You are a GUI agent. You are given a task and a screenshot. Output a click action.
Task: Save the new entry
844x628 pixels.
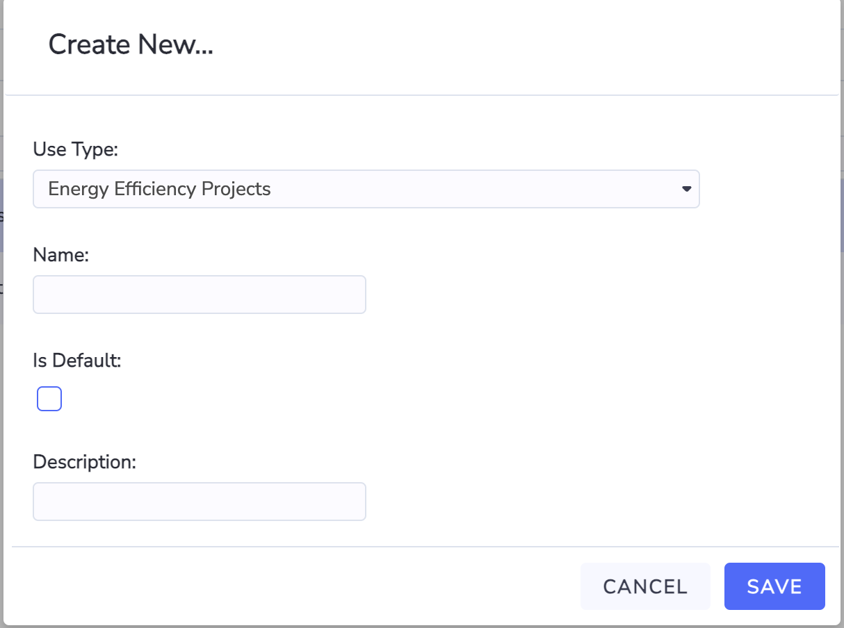coord(774,586)
